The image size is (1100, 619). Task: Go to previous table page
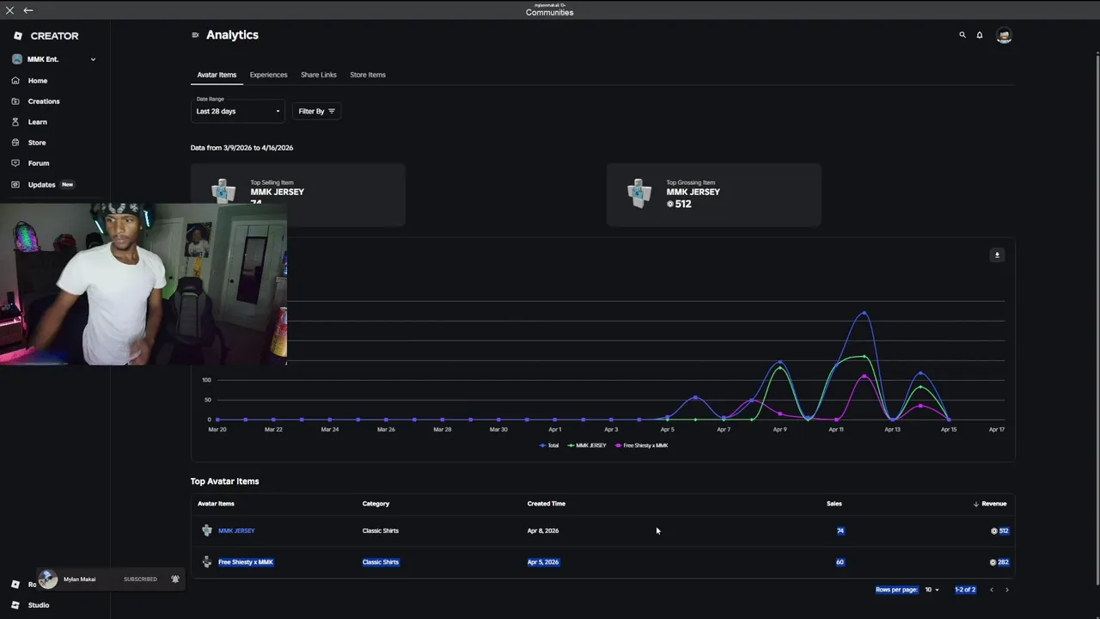991,590
